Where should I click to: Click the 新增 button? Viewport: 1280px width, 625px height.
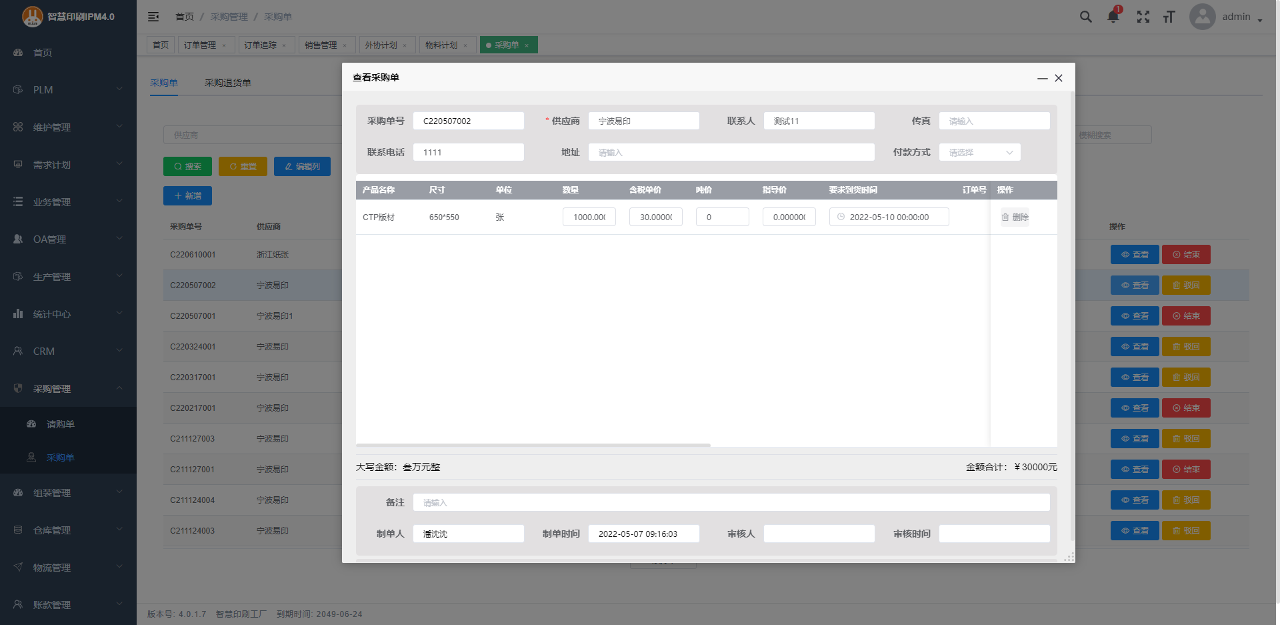tap(187, 196)
